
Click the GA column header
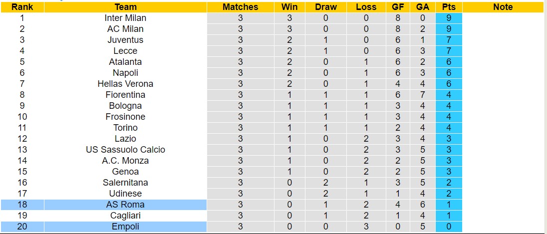click(x=422, y=7)
